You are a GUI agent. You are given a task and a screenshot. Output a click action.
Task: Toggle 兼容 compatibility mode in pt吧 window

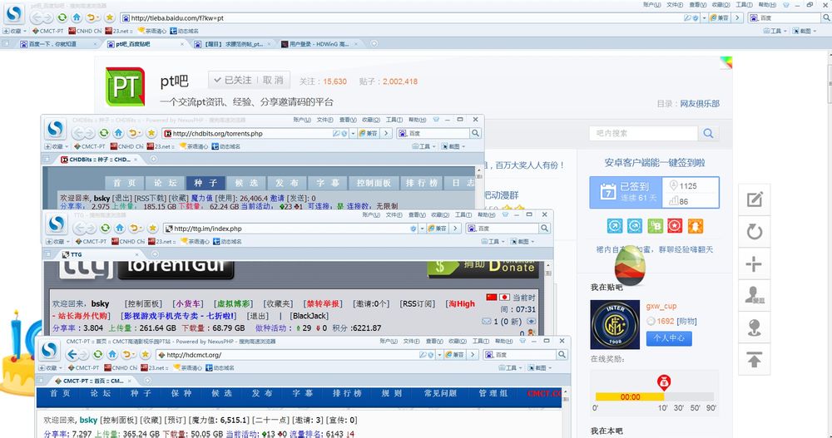(x=720, y=17)
